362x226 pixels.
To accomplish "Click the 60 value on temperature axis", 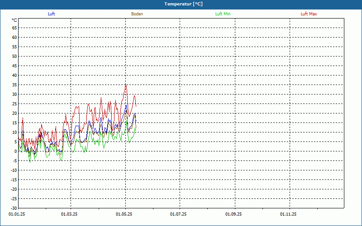I will (14, 38).
